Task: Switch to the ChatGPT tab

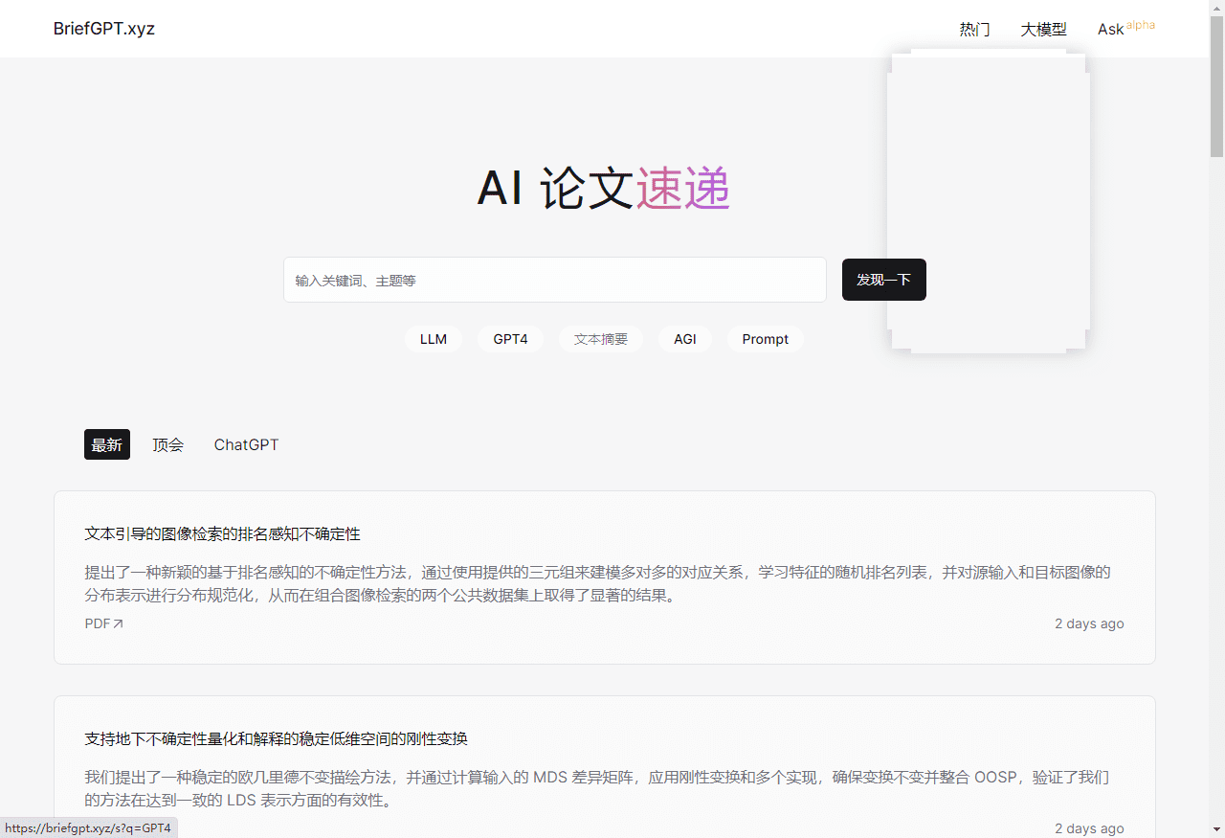Action: pos(246,444)
